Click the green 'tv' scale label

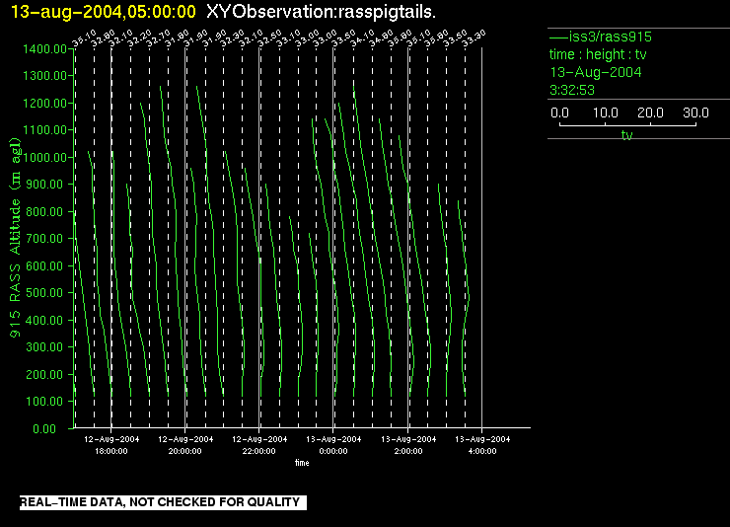(626, 135)
